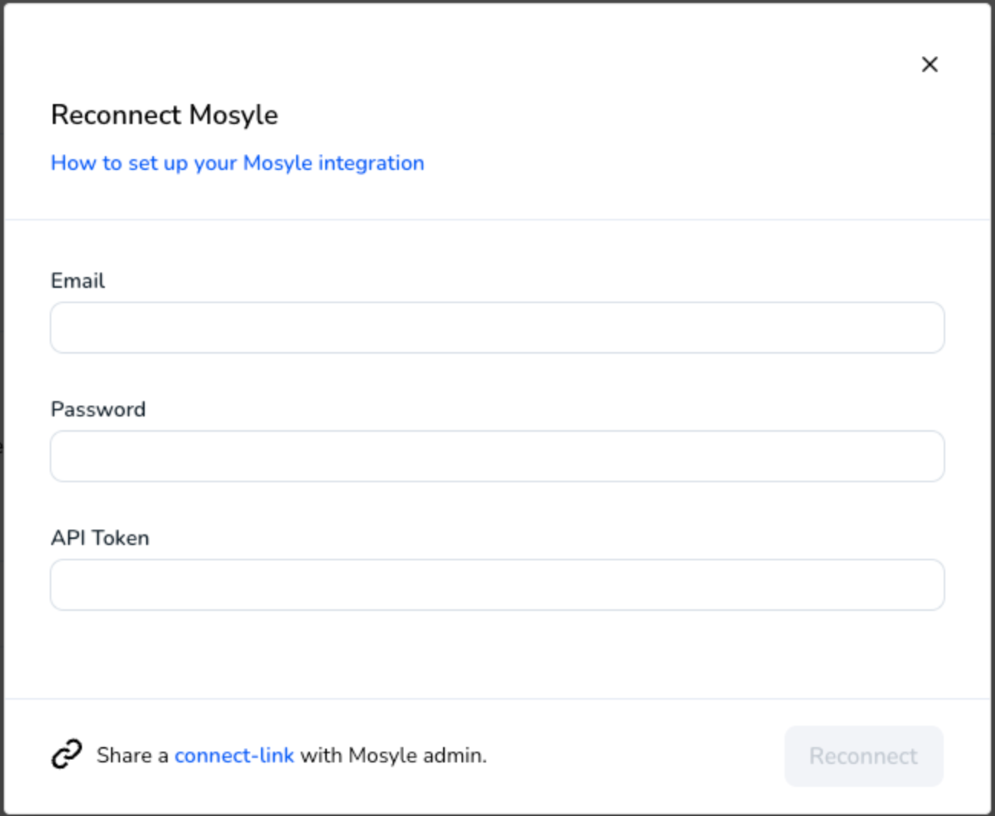The height and width of the screenshot is (816, 995).
Task: Click the Email field label
Action: (x=78, y=281)
